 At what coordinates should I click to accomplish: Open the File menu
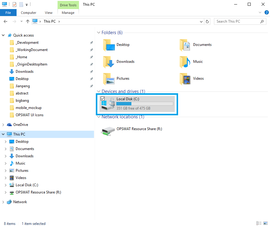(x=8, y=13)
